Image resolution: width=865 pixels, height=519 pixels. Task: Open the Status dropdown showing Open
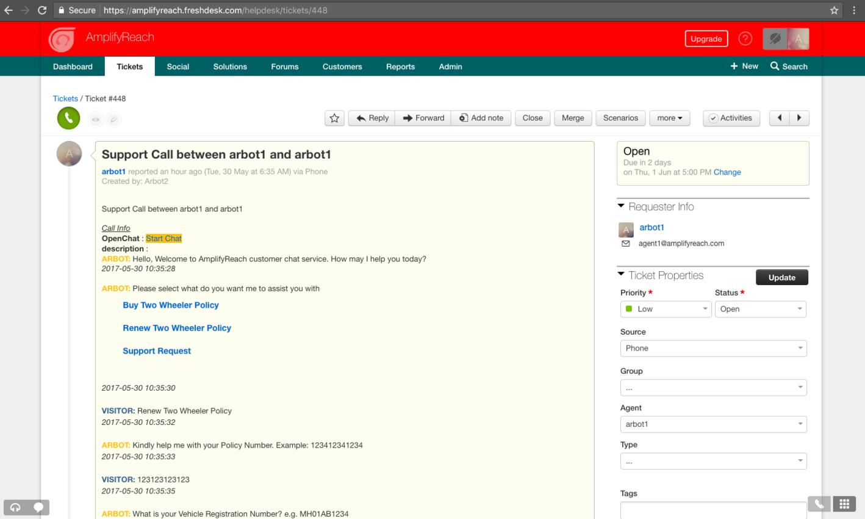pos(760,309)
